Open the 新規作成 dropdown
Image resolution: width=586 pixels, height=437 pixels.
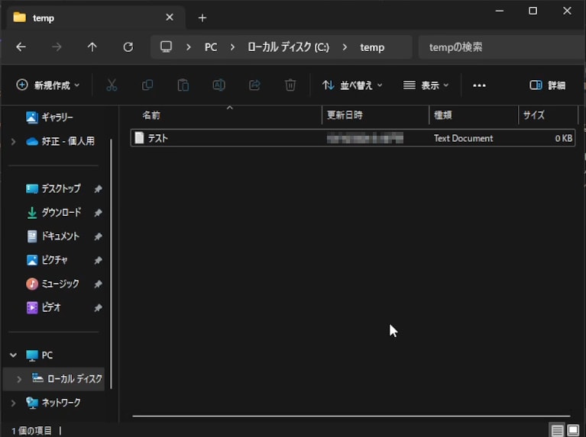(48, 85)
